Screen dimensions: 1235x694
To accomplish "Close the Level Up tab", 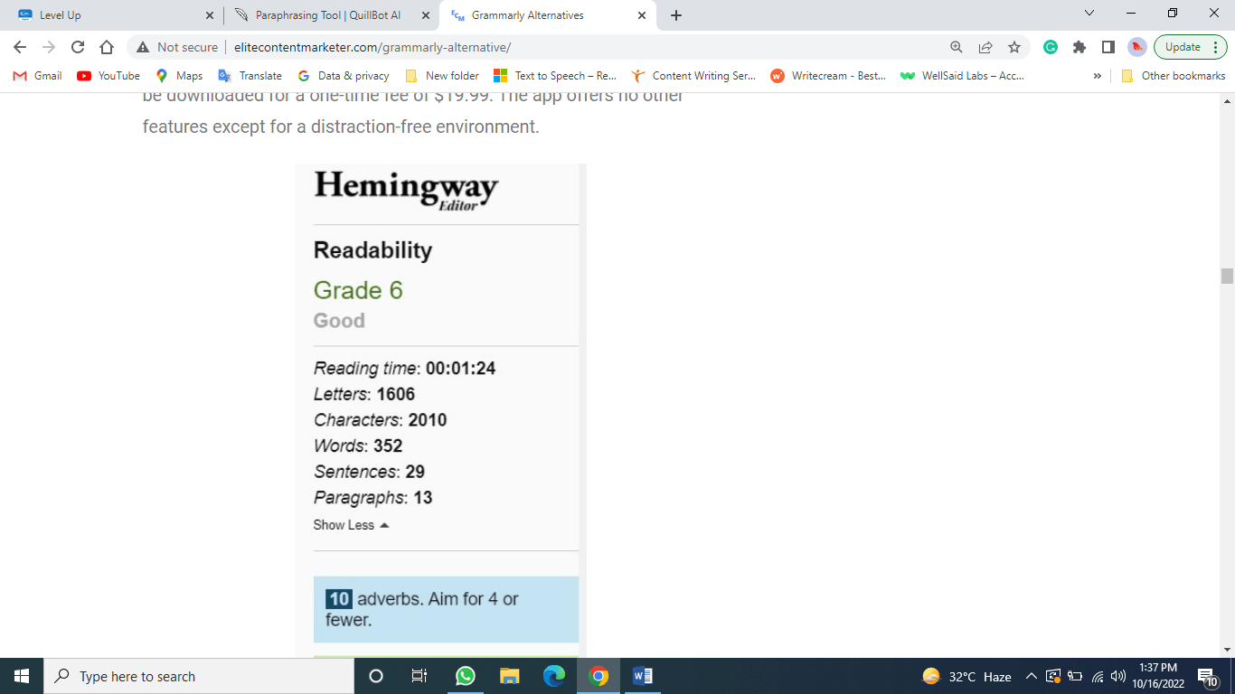I will (x=210, y=15).
